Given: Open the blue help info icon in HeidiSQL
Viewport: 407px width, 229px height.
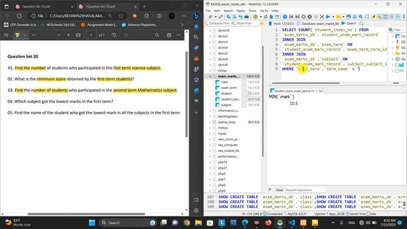Looking at the screenshot, I should pos(285,17).
